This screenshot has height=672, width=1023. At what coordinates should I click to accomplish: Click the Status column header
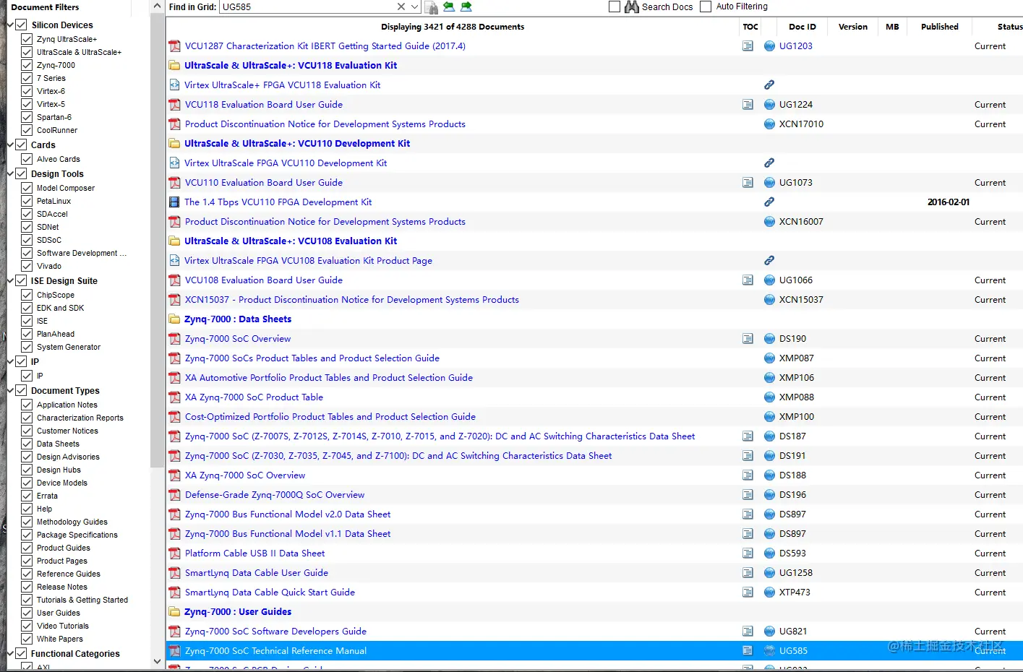click(1009, 27)
